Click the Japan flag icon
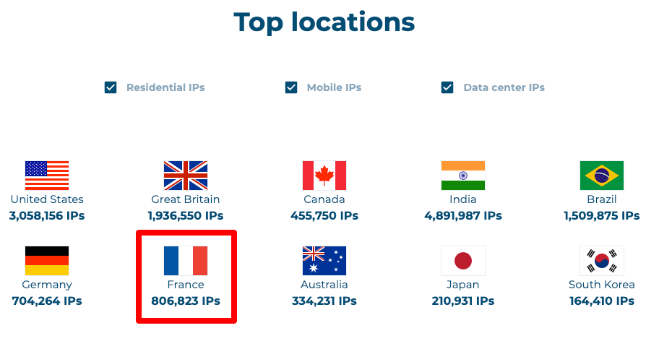 [x=463, y=261]
